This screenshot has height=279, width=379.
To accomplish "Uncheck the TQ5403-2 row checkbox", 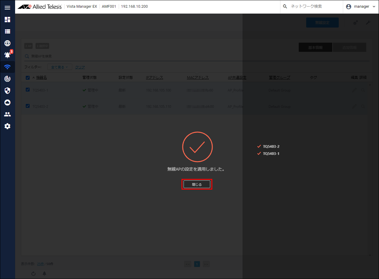I will (x=28, y=106).
